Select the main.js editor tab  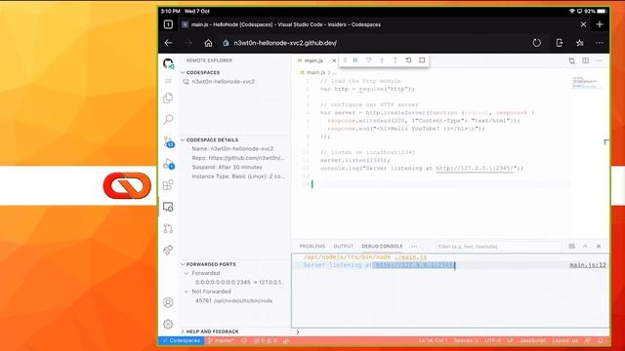312,60
